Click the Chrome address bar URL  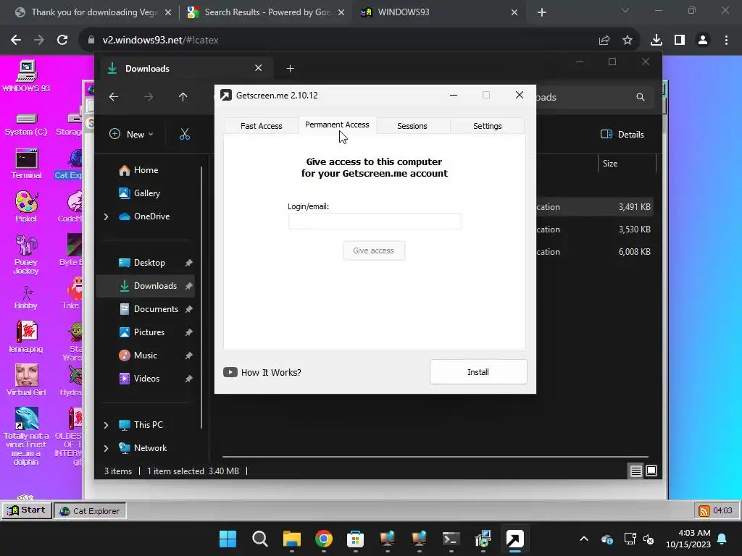click(x=160, y=41)
